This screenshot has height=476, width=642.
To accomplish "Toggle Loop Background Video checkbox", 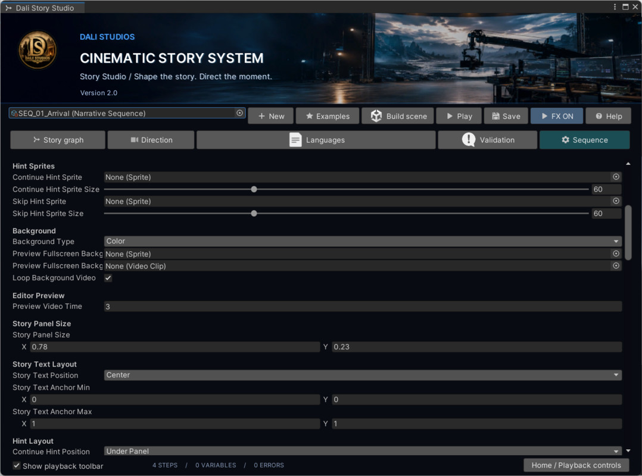I will [108, 278].
